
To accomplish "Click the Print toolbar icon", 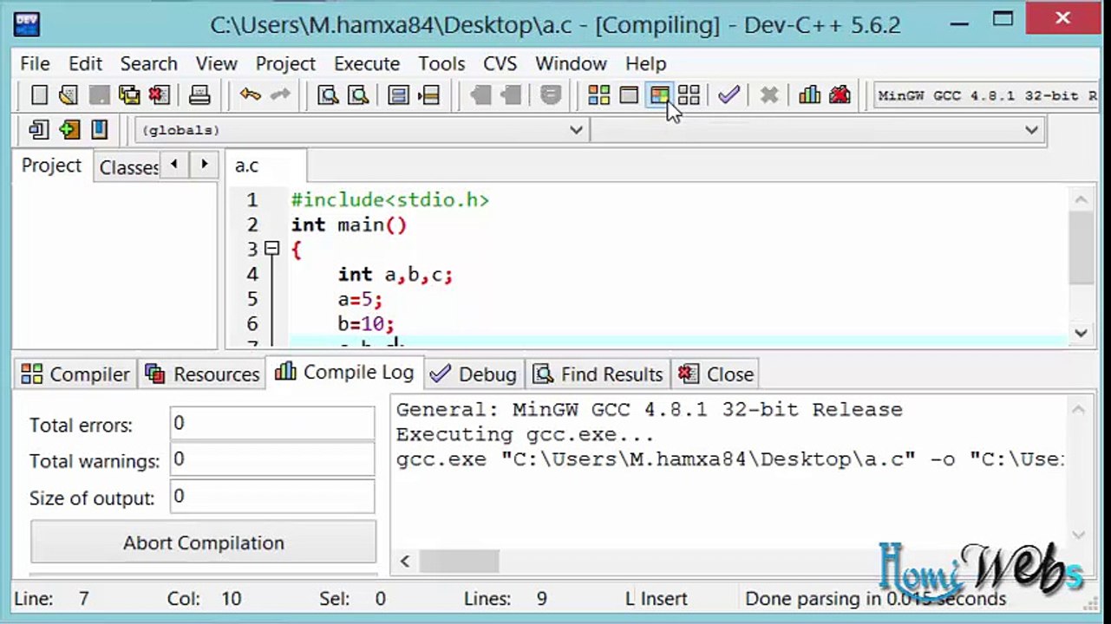I will coord(200,95).
